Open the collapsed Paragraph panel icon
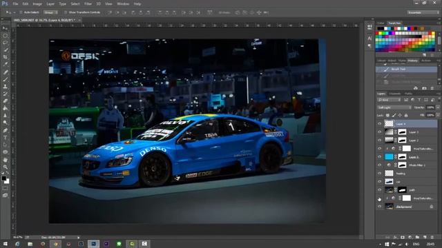 pyautogui.click(x=369, y=46)
